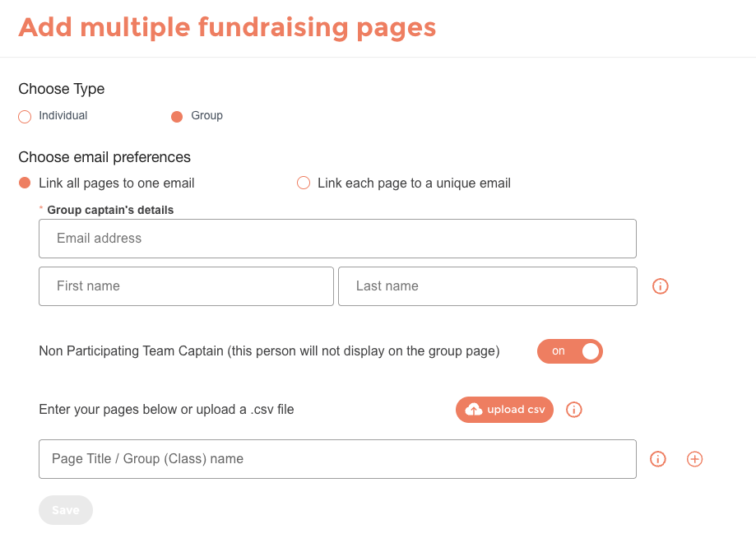
Task: Click the upload csv button
Action: coord(504,410)
